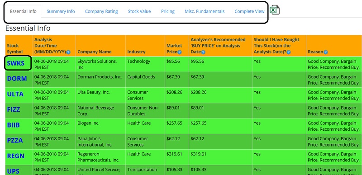Click Health Care industry in REGN row
The image size is (362, 175).
[x=145, y=157]
